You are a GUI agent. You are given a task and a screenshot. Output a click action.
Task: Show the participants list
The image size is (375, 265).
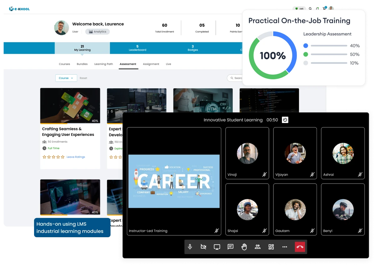pos(257,247)
